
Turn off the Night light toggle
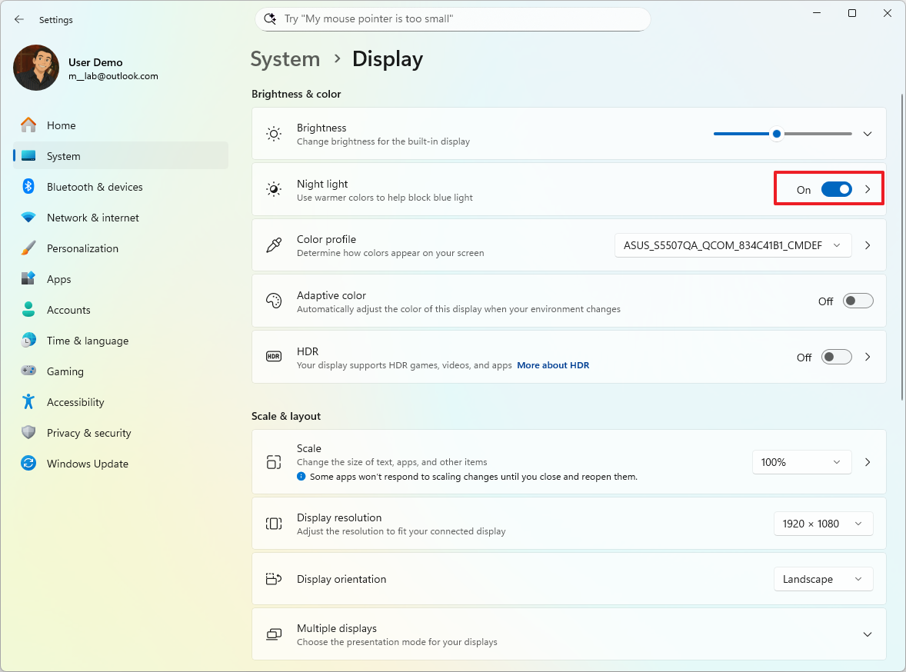click(x=837, y=189)
